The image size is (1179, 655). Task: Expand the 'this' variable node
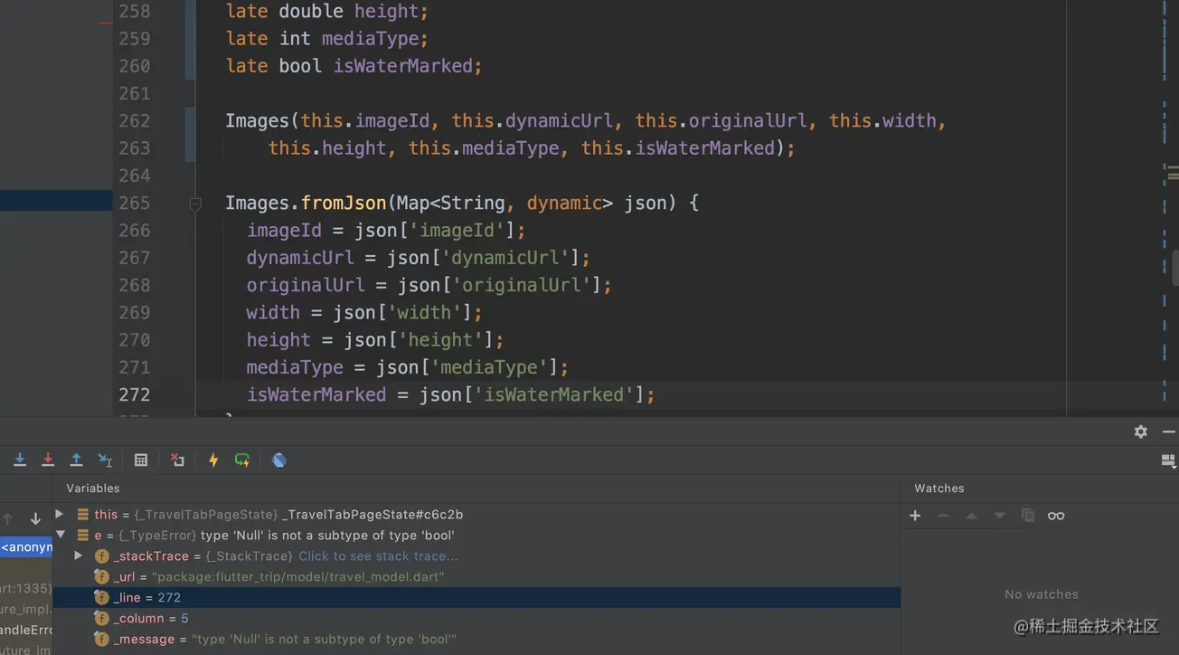[x=60, y=514]
